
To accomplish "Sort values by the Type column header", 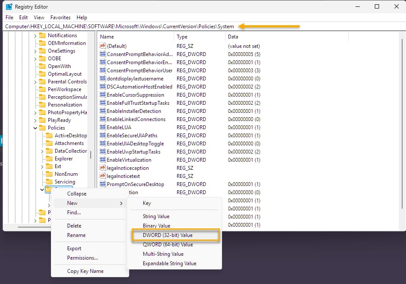I will coord(200,37).
